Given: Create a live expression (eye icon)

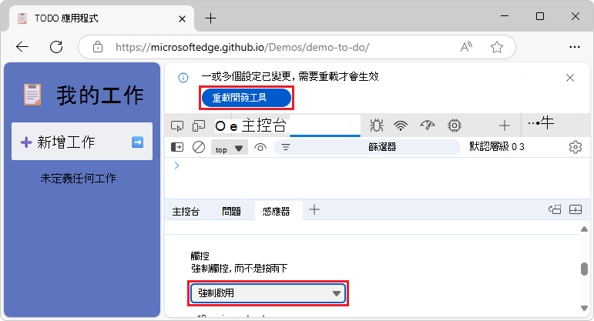Looking at the screenshot, I should coord(260,147).
